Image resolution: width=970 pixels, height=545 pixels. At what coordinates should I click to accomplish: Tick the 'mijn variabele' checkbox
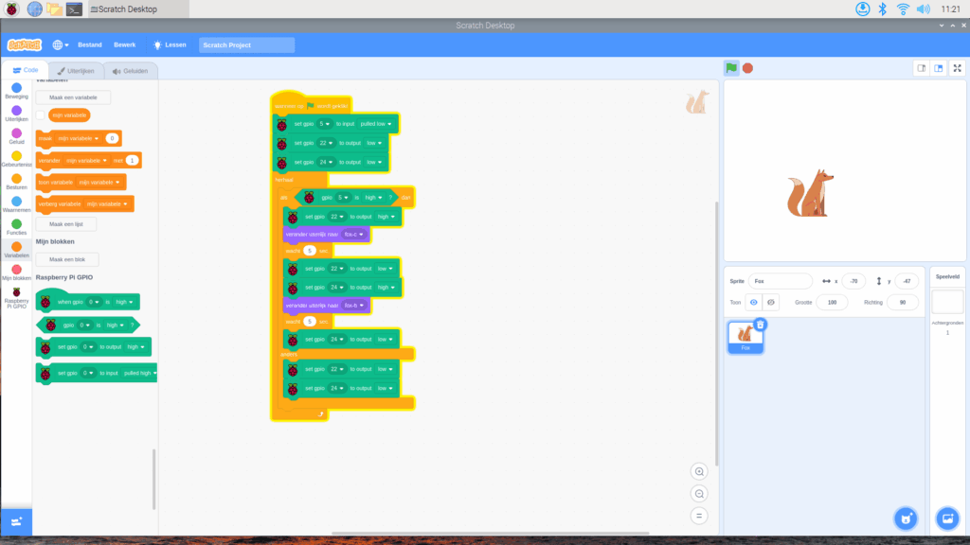click(x=41, y=115)
